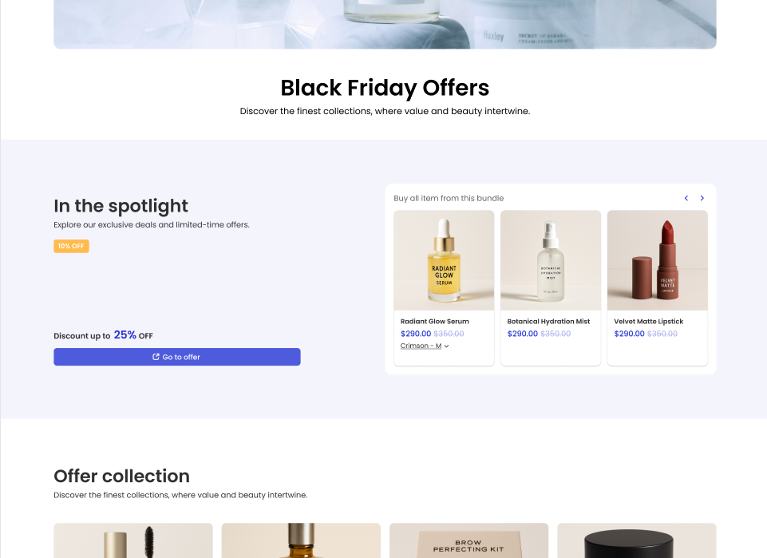Select the mascara product card in Offer collection
Screen dimensions: 767x558
pyautogui.click(x=133, y=540)
